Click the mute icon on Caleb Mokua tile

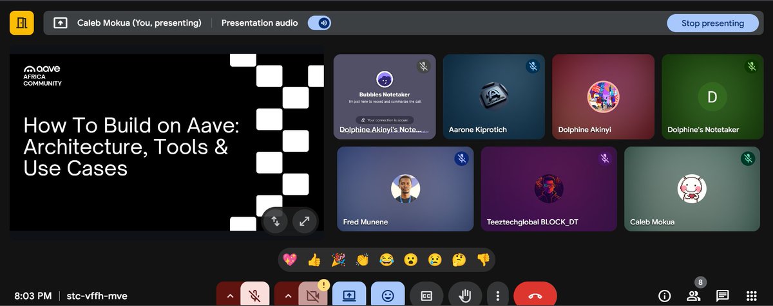pyautogui.click(x=748, y=158)
